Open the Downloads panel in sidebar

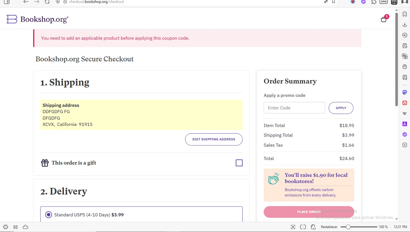click(405, 25)
